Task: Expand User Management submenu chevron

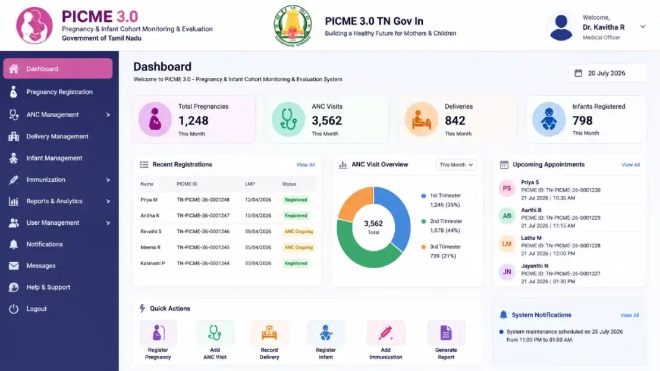Action: tap(108, 223)
